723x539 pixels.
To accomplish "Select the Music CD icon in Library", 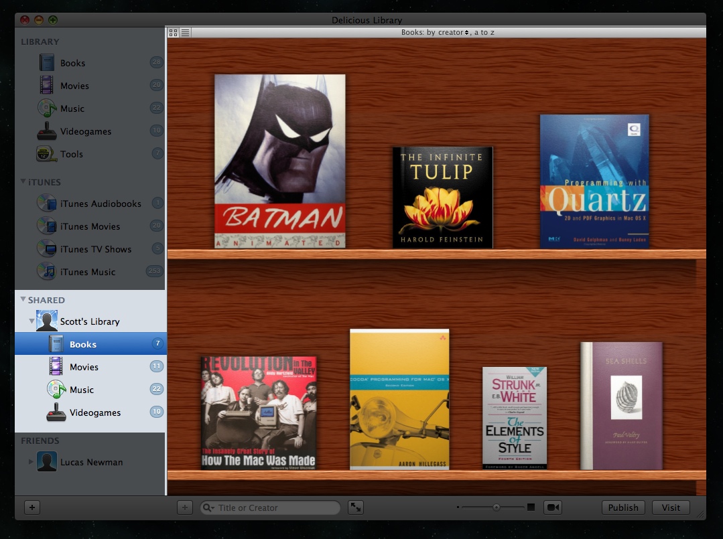I will [47, 108].
